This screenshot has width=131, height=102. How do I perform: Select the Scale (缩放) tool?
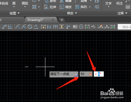(x=65, y=7)
